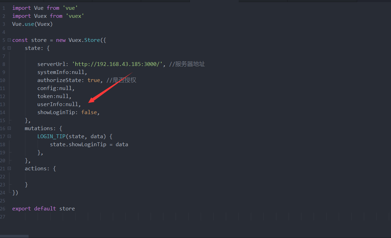Collapse the mutations block fold on line 16
Image resolution: width=391 pixels, height=238 pixels.
pyautogui.click(x=9, y=128)
